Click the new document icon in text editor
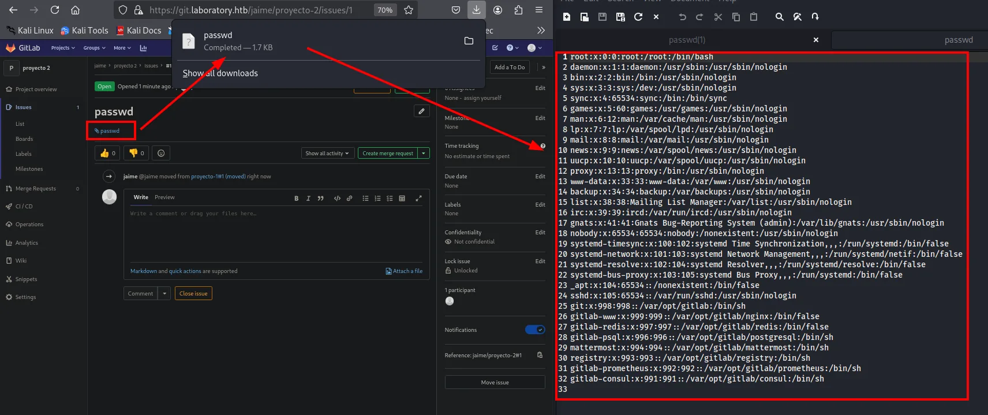Viewport: 988px width, 415px height. pyautogui.click(x=567, y=17)
